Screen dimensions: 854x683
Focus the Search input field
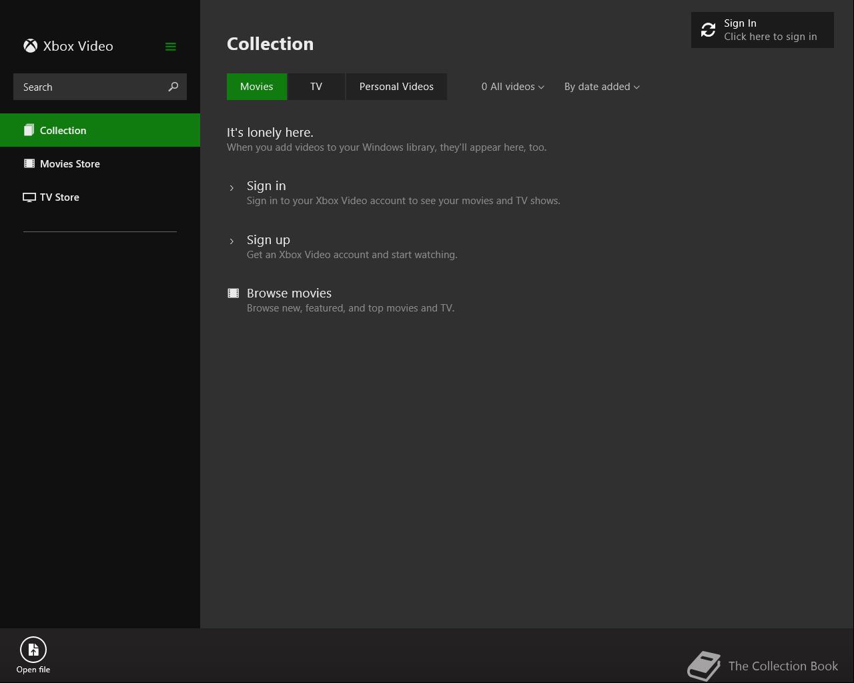tap(100, 87)
